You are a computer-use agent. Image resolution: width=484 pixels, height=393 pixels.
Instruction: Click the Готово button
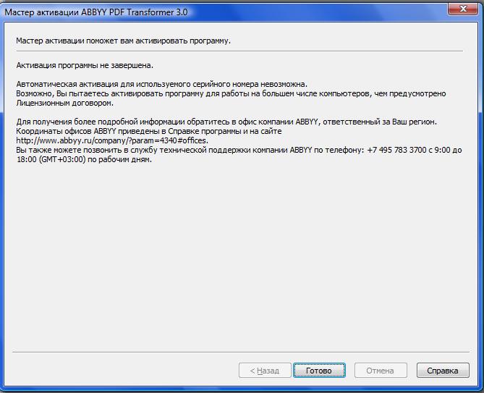[x=319, y=370]
